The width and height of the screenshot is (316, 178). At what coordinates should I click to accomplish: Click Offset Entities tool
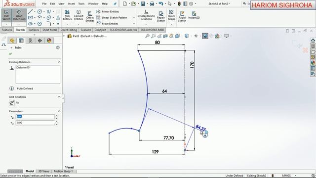[x=90, y=16]
